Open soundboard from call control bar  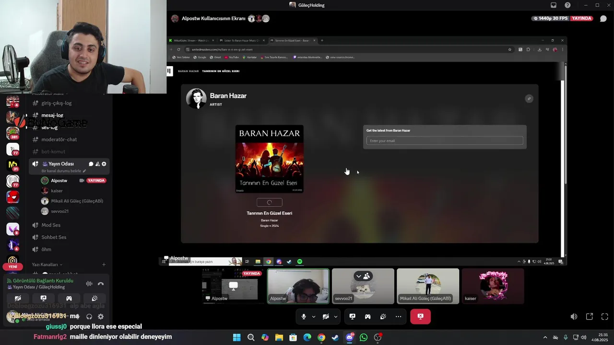[383, 316]
